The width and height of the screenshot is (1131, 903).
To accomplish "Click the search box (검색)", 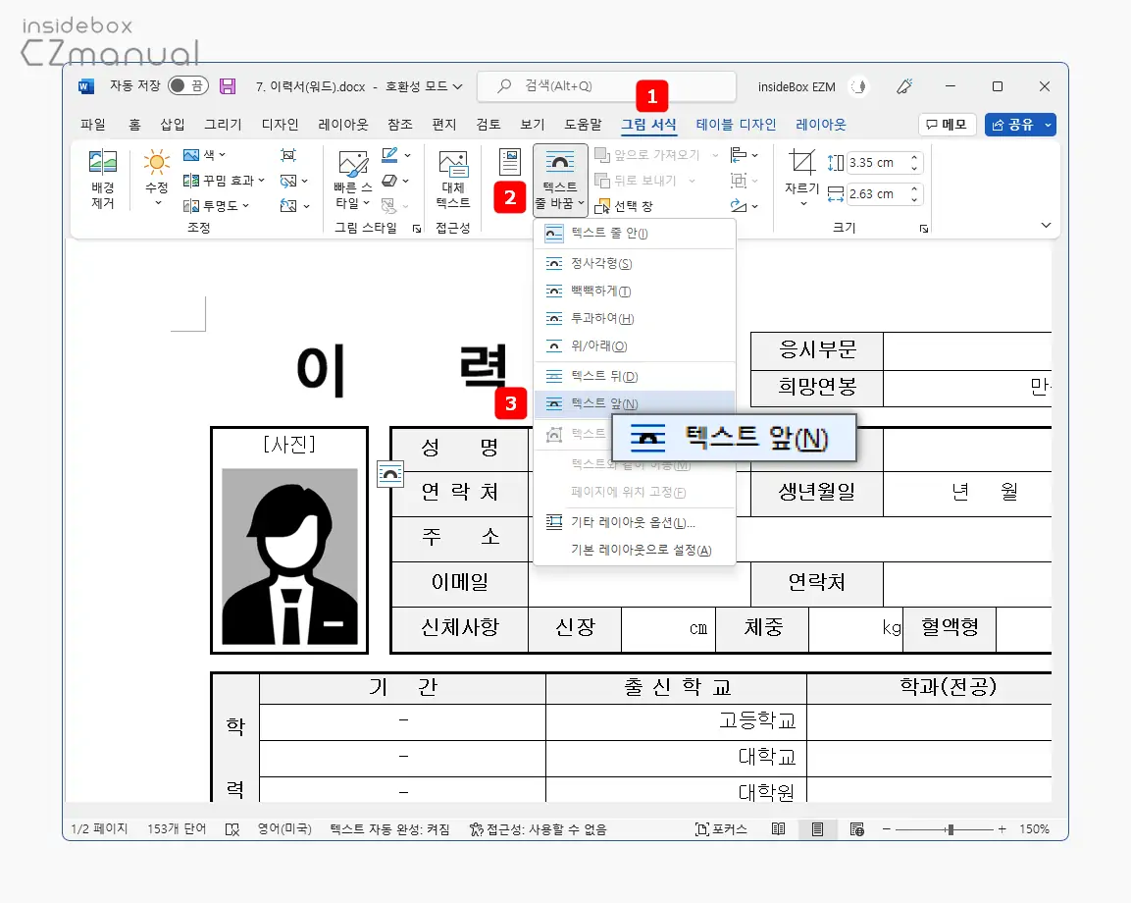I will 606,86.
